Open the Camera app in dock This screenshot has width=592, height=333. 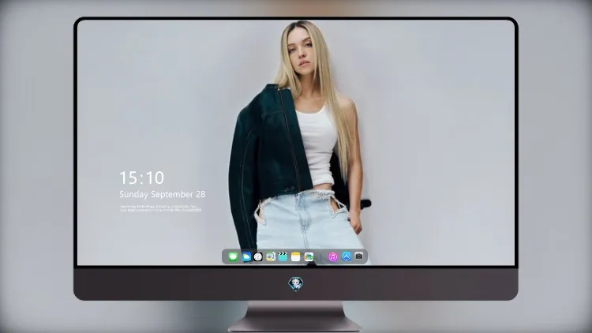click(x=359, y=256)
